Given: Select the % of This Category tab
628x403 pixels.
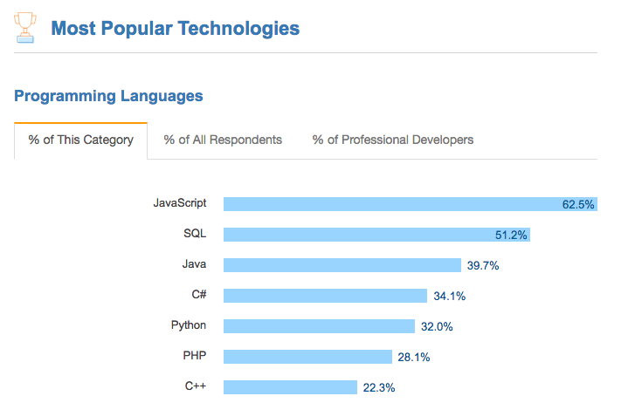Looking at the screenshot, I should (80, 140).
